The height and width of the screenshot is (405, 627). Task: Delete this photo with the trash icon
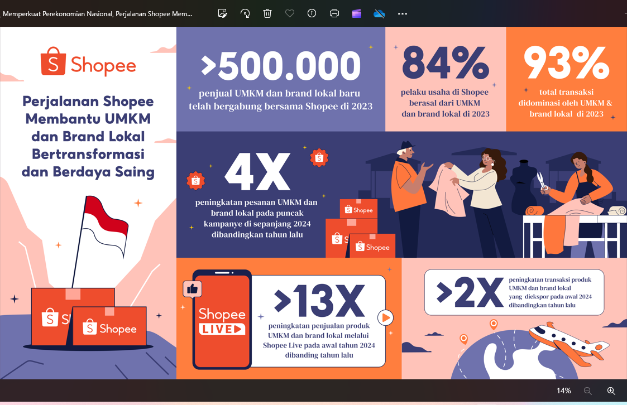tap(267, 13)
